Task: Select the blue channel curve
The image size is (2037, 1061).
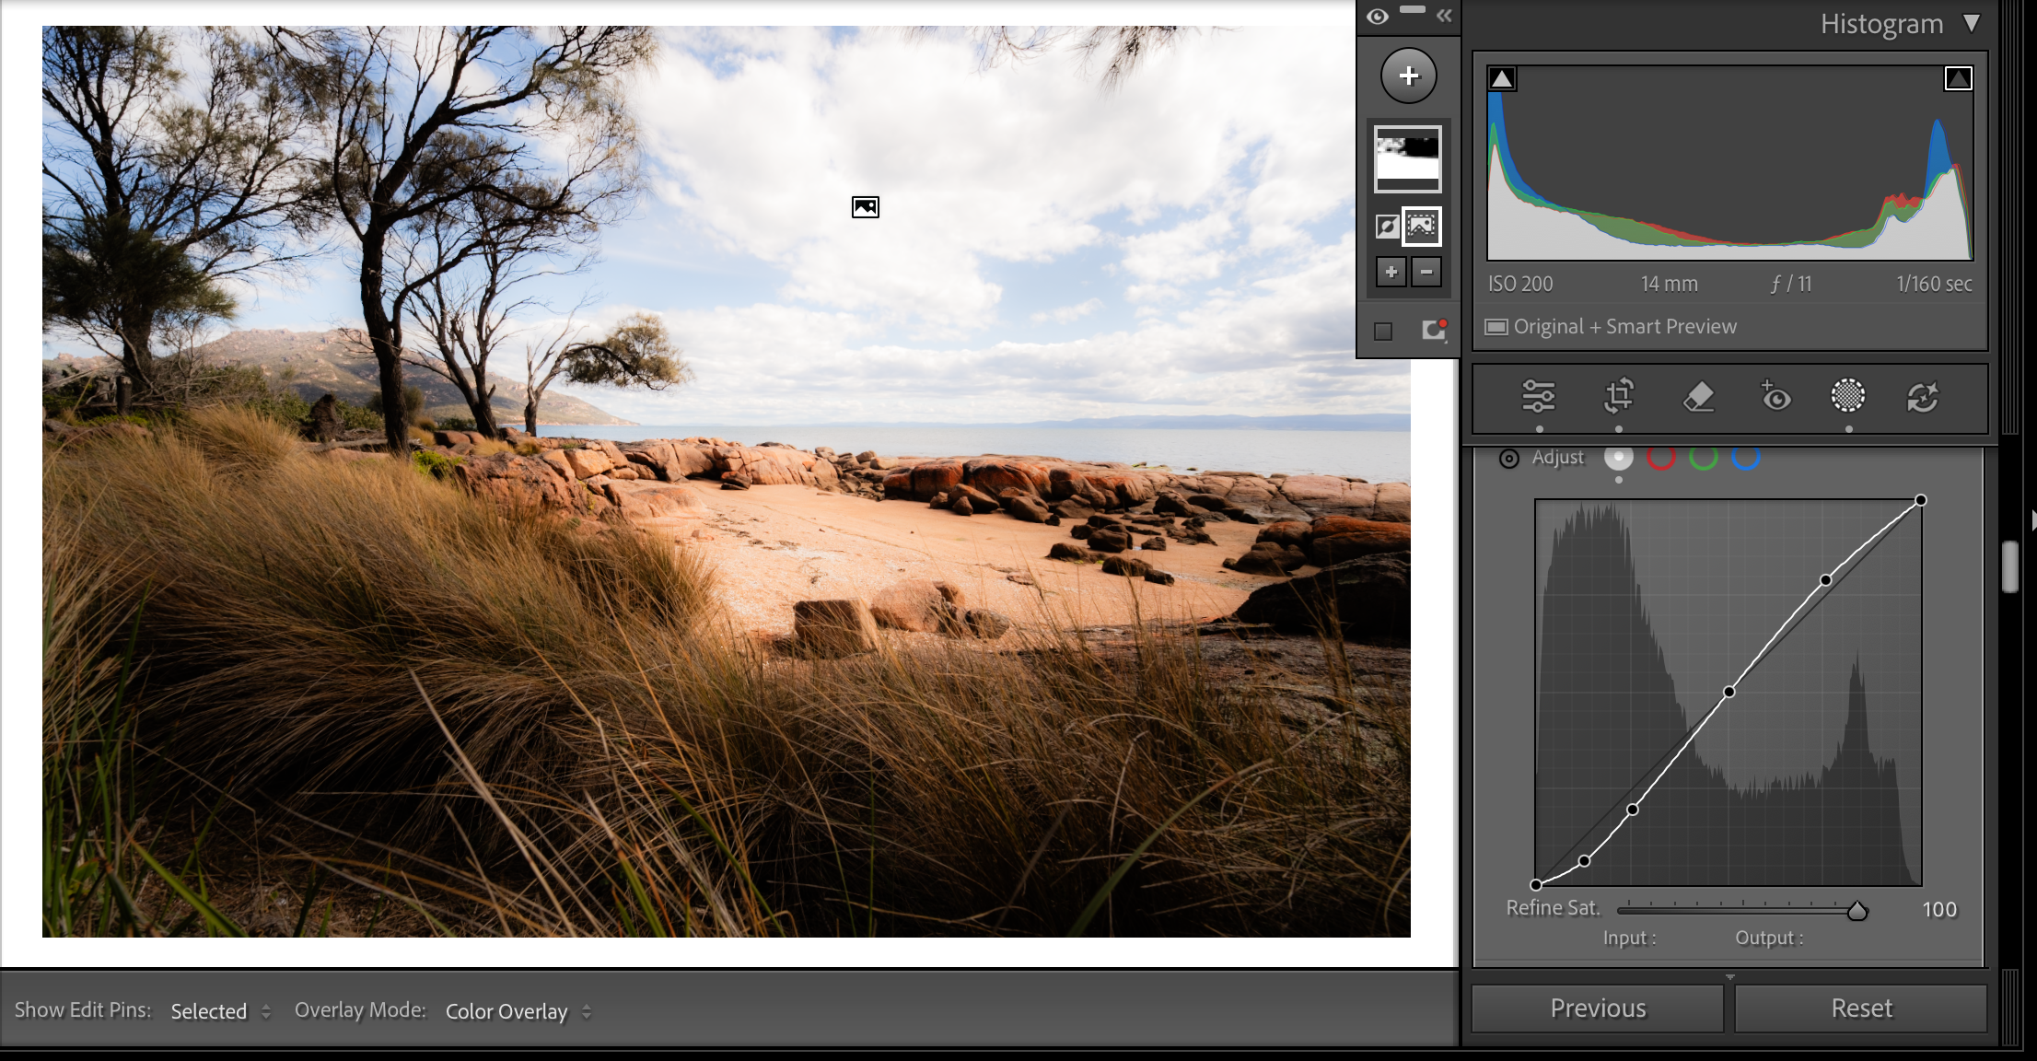Action: 1745,457
